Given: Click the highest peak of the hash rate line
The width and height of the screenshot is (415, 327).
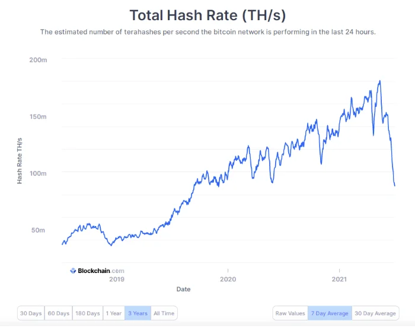Looking at the screenshot, I should [x=379, y=81].
